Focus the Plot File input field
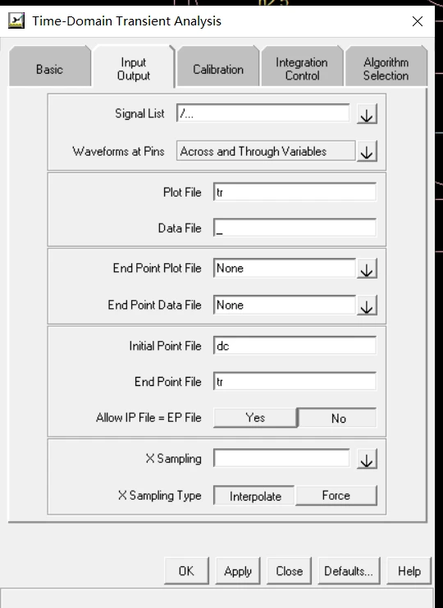This screenshot has height=608, width=443. [x=295, y=193]
